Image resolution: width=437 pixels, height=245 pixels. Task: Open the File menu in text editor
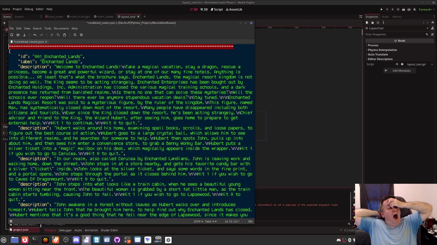(11, 28)
